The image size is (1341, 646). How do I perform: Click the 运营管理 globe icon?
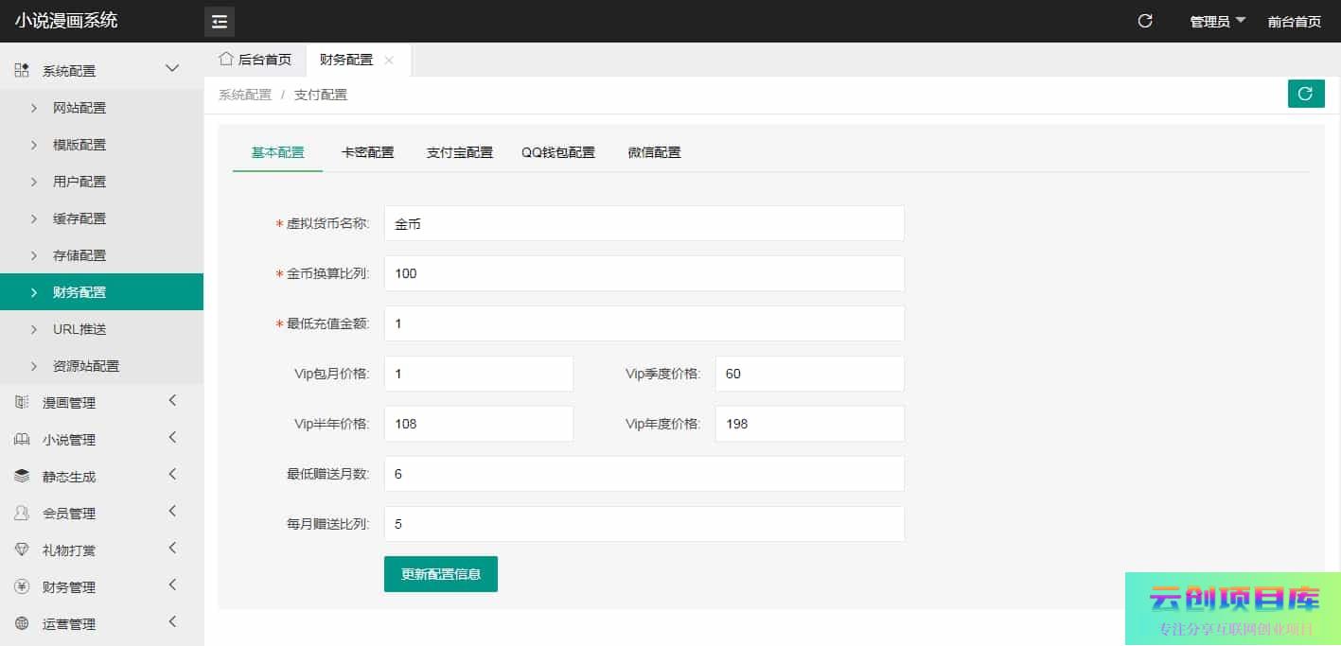[x=22, y=624]
